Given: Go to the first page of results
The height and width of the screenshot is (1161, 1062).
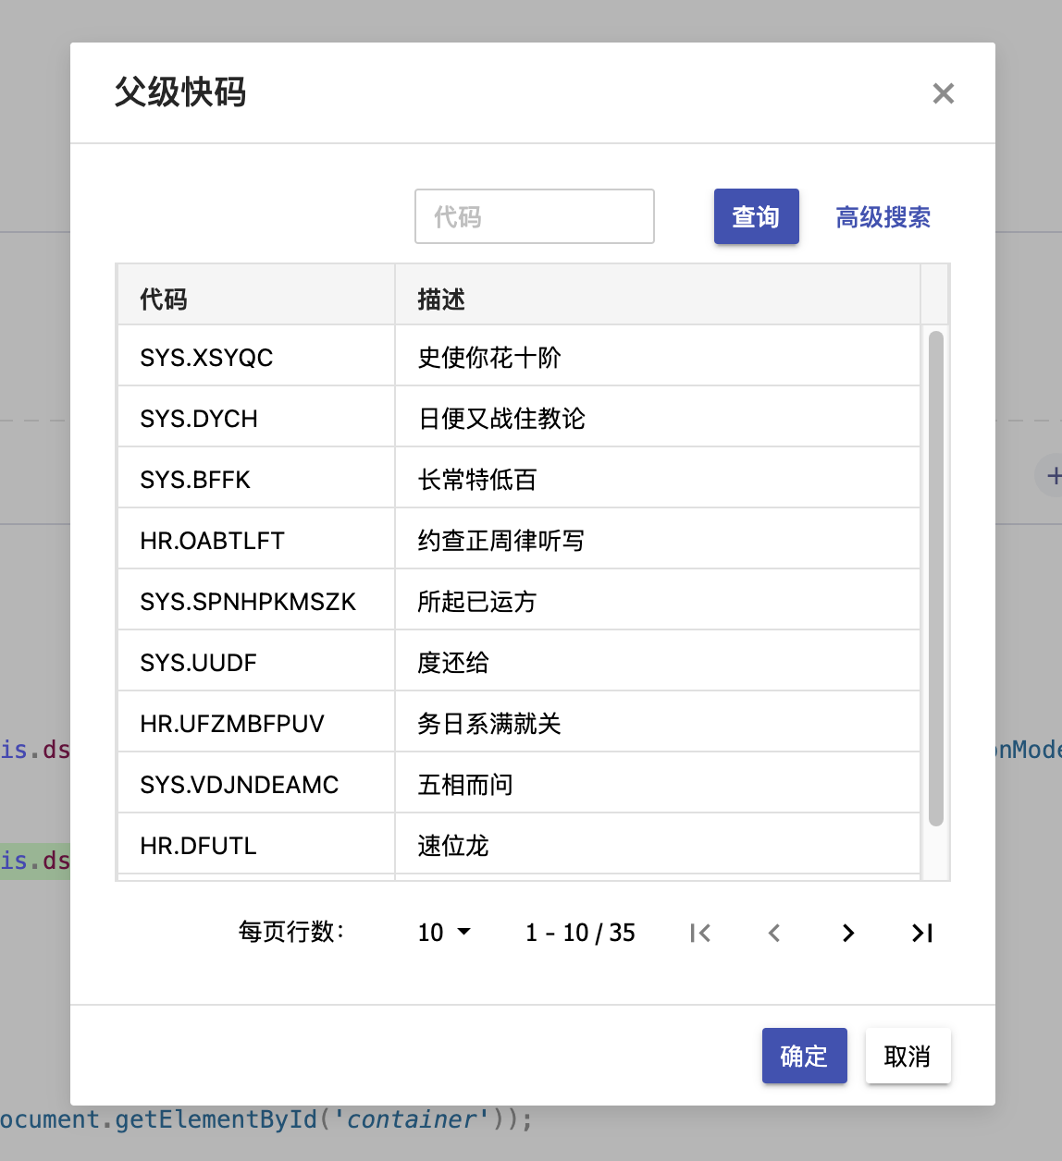Looking at the screenshot, I should [700, 933].
